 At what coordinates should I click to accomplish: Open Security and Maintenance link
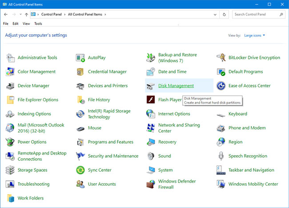coord(113,156)
